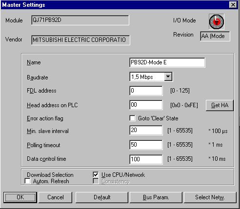Focus the FDL address input field
Image resolution: width=240 pixels, height=209 pixels.
[x=146, y=91]
